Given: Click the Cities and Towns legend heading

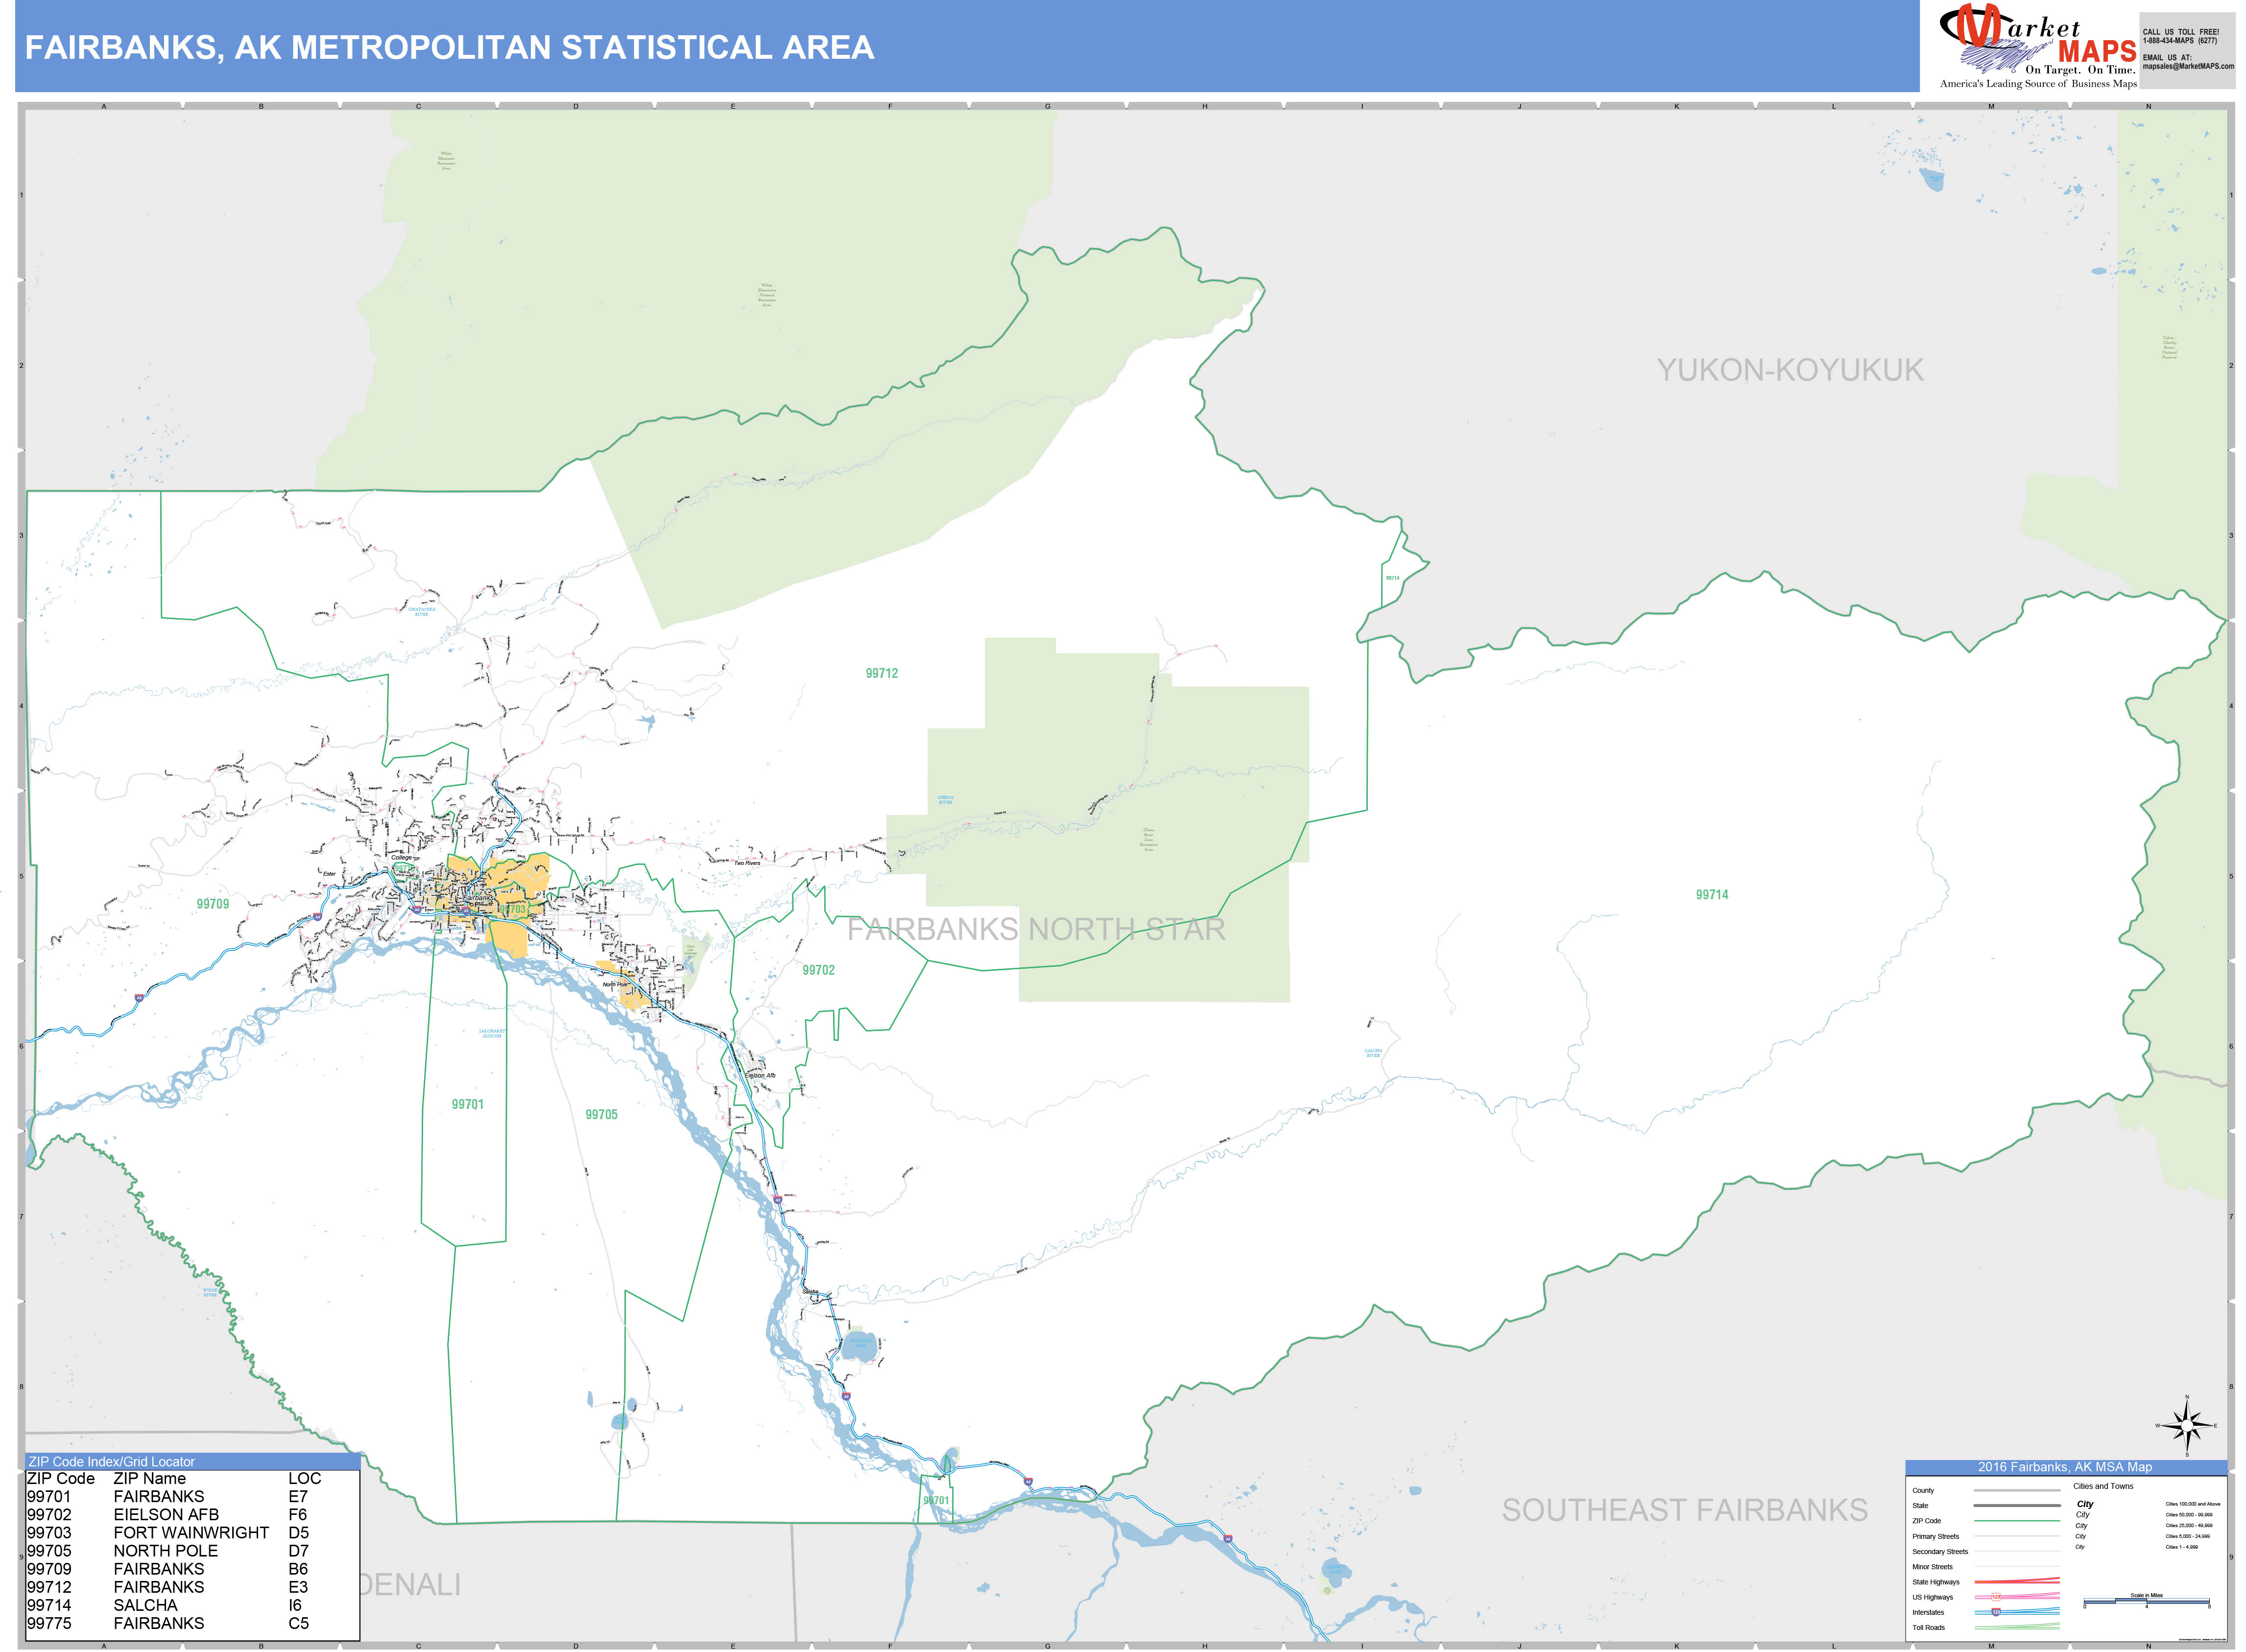Looking at the screenshot, I should (x=2102, y=1486).
